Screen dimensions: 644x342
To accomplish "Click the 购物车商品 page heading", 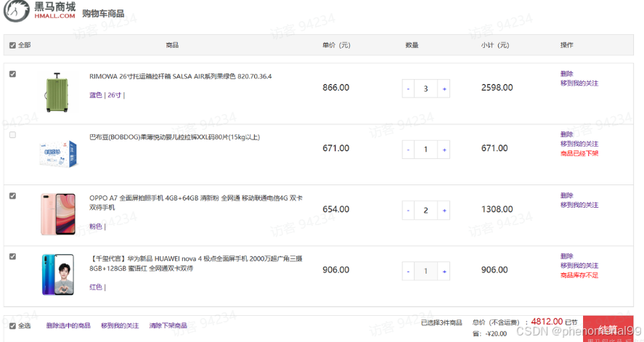I will tap(103, 14).
